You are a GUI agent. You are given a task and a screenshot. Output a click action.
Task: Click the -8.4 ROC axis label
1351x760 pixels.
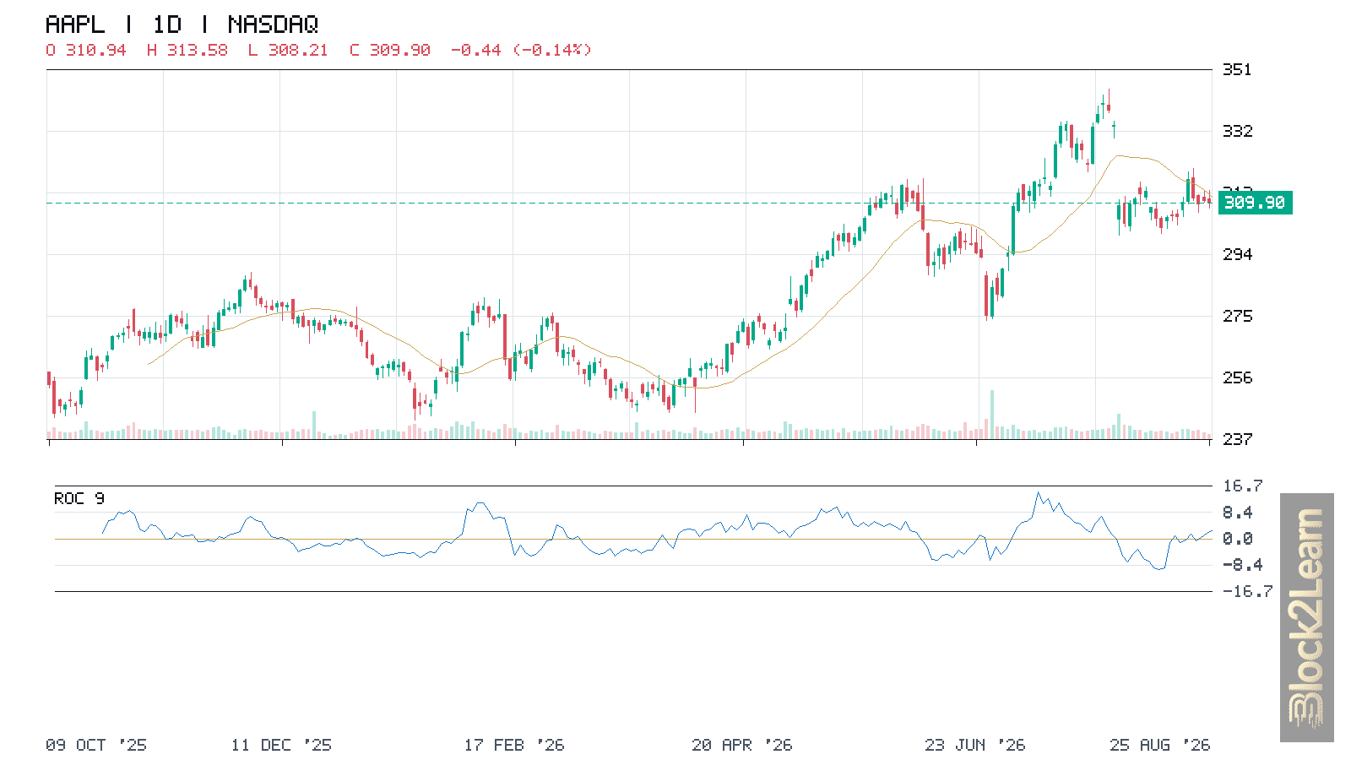[1243, 564]
